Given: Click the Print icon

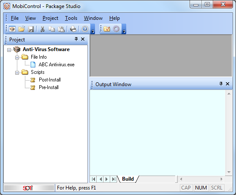Looking at the screenshot, I should coord(73,29).
